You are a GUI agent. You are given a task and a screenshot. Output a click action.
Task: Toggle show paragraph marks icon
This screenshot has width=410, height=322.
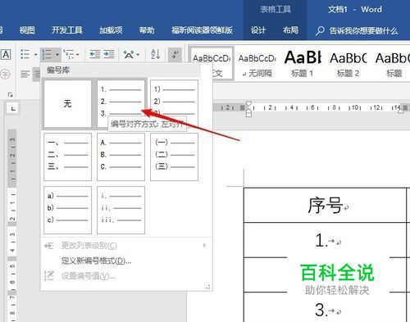click(x=175, y=54)
